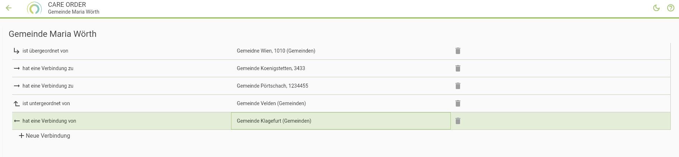This screenshot has width=679, height=157.
Task: Click the Gemeidne Wien, 1010 entry
Action: coord(276,51)
